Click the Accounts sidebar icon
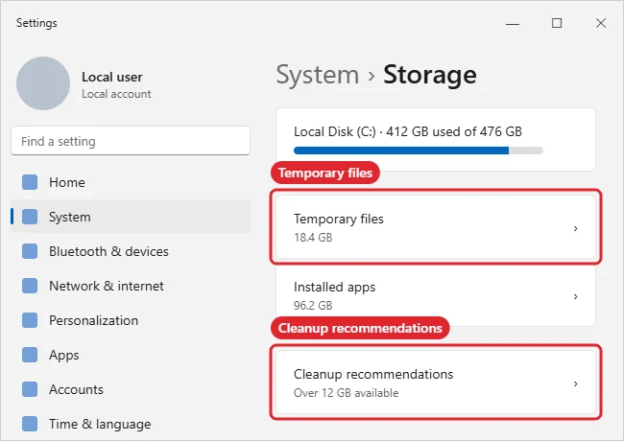The width and height of the screenshot is (624, 441). pyautogui.click(x=30, y=390)
